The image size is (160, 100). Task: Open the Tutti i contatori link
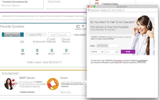(x=80, y=35)
